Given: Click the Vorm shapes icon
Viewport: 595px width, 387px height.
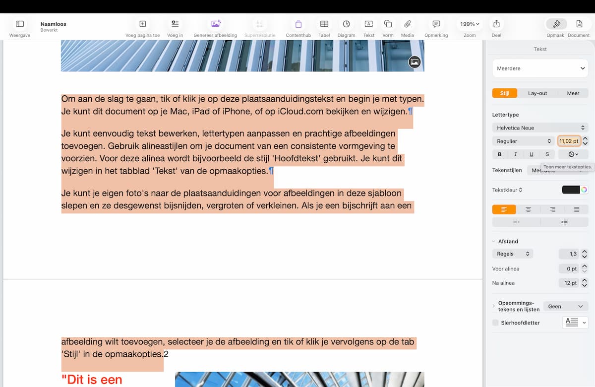Looking at the screenshot, I should (388, 24).
